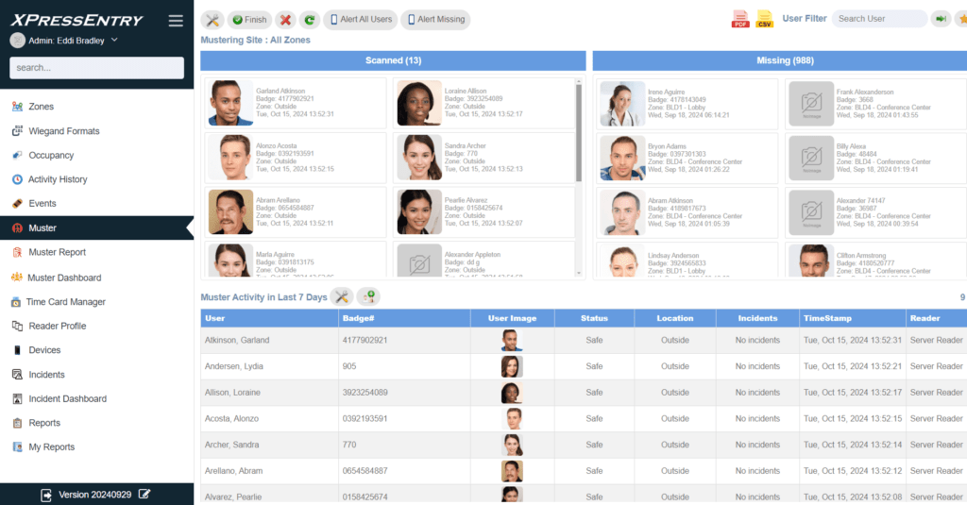967x505 pixels.
Task: Open the top toolbar tools icon
Action: tap(212, 20)
